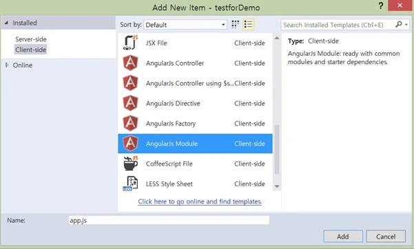Screen dimensions: 414x249
Task: Click the CoffeeScript File cup icon
Action: point(130,163)
